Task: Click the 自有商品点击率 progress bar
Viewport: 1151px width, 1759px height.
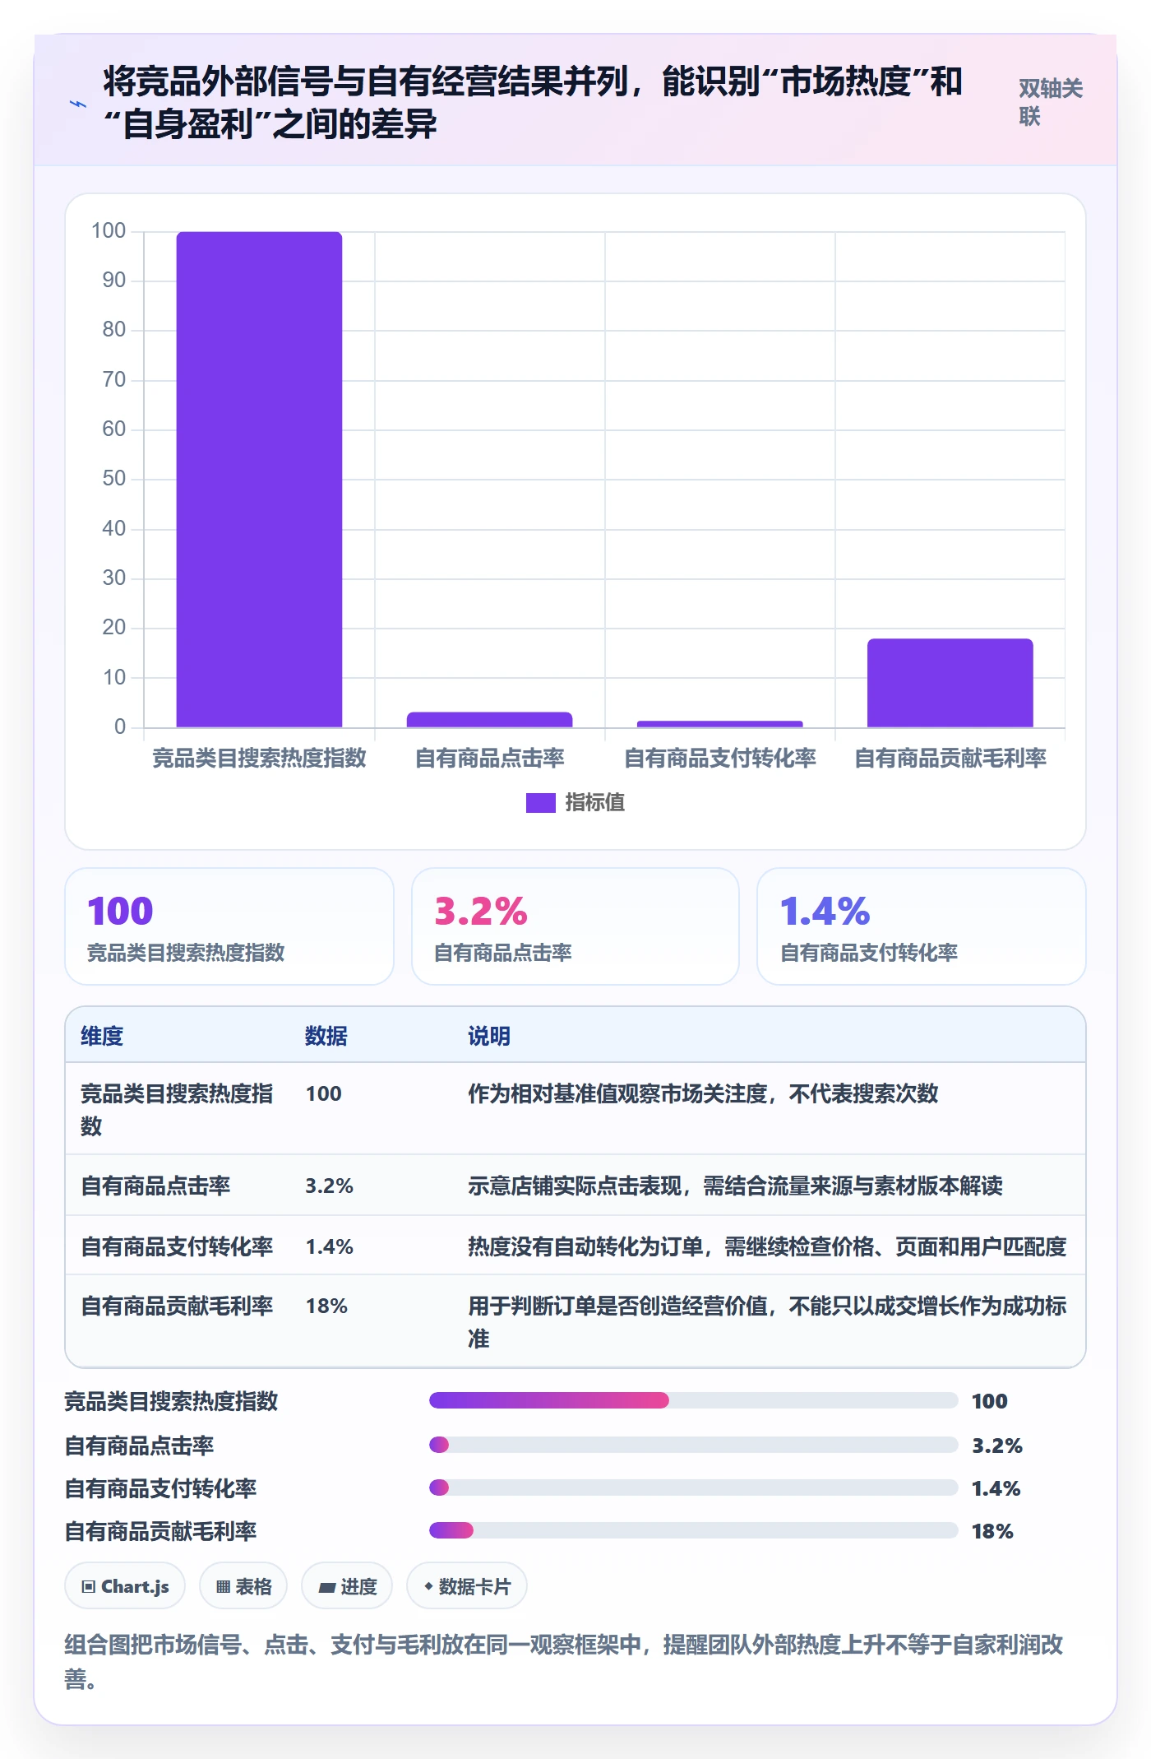Action: coord(694,1445)
